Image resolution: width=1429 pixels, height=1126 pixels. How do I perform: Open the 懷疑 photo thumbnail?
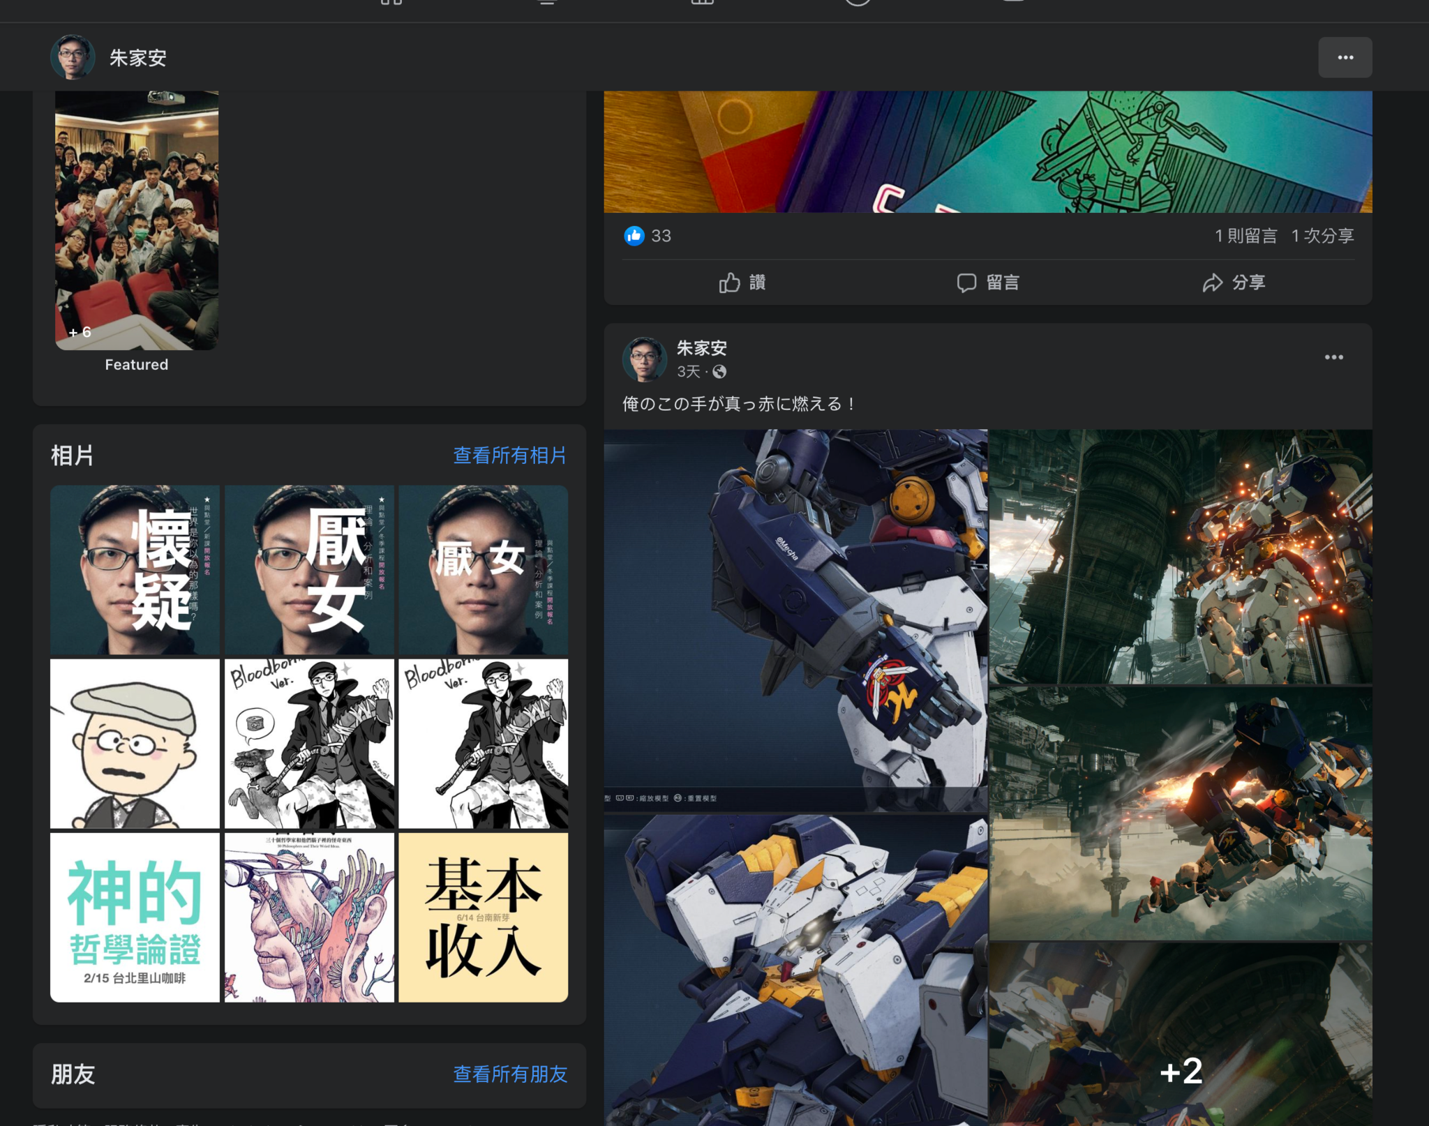pos(135,570)
